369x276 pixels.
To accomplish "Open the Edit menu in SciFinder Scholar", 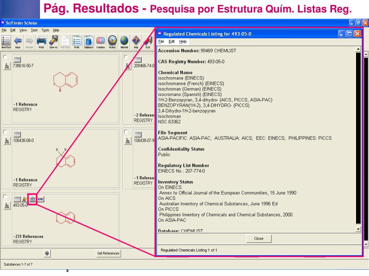I will point(13,30).
